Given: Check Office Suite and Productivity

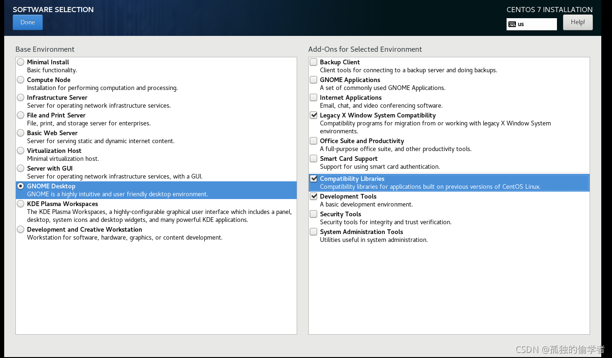Looking at the screenshot, I should pyautogui.click(x=313, y=141).
